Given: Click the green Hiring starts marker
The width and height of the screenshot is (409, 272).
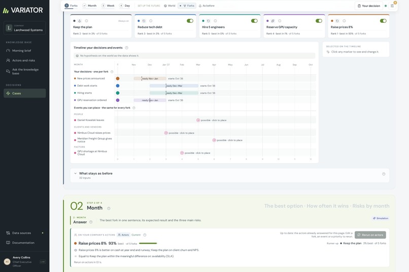Looking at the screenshot, I should 118,93.
